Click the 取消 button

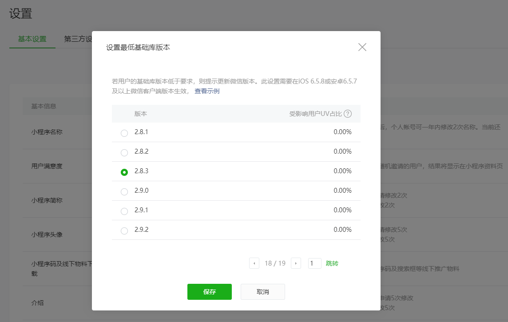(x=263, y=292)
